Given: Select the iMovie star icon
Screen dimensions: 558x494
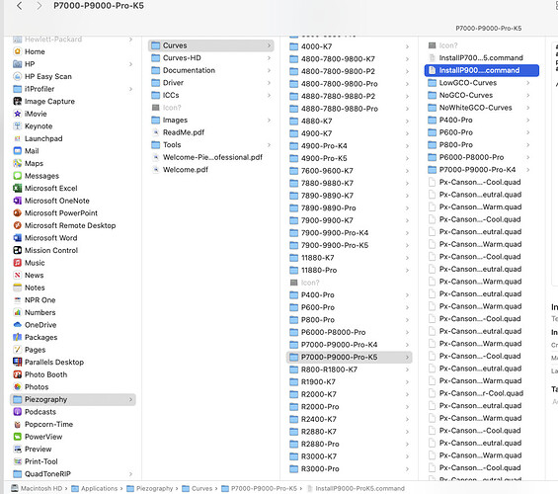Looking at the screenshot, I should pyautogui.click(x=17, y=114).
